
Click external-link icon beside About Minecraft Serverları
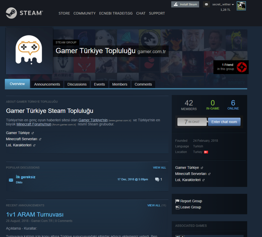(x=40, y=139)
